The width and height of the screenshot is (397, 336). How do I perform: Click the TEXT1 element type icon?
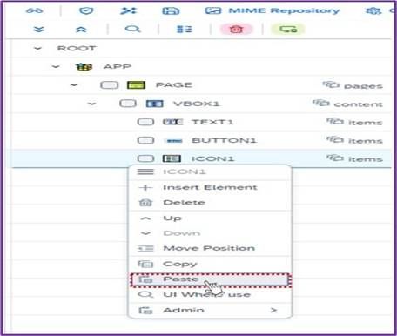(172, 122)
